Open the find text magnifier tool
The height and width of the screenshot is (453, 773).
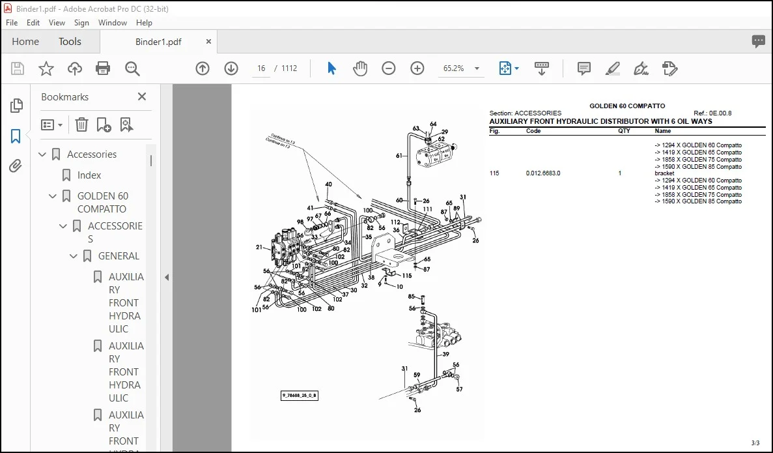tap(132, 68)
